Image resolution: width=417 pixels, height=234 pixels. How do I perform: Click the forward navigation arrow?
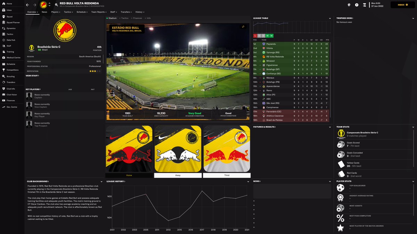(x=34, y=5)
